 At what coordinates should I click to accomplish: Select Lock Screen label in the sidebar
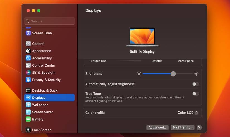coord(42,130)
